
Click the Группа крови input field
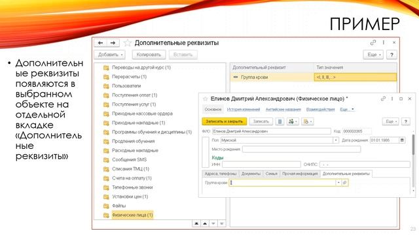pos(282,183)
